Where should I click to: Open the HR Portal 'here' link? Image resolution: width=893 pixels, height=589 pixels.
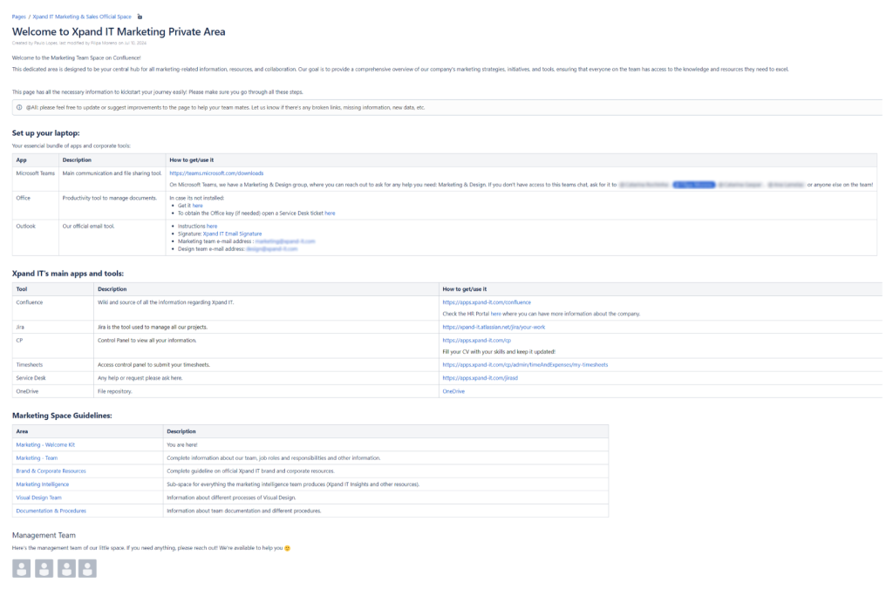pyautogui.click(x=496, y=314)
